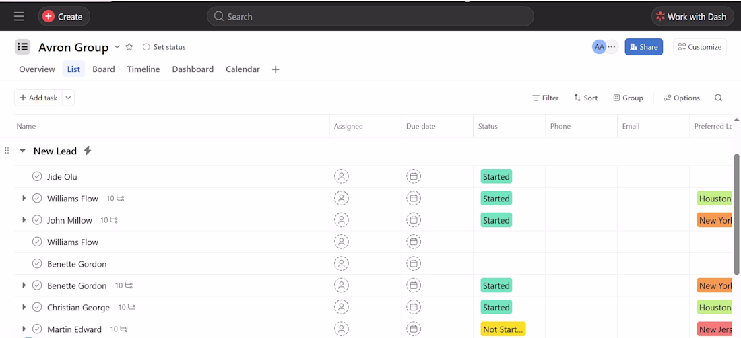The width and height of the screenshot is (741, 338).
Task: Star the Avron Group project
Action: pyautogui.click(x=129, y=47)
